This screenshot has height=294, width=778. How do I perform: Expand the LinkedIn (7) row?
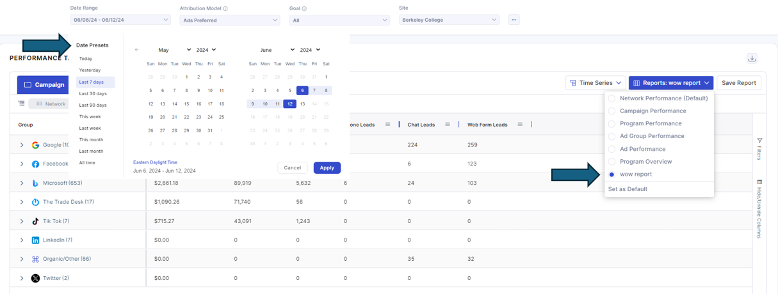click(22, 240)
